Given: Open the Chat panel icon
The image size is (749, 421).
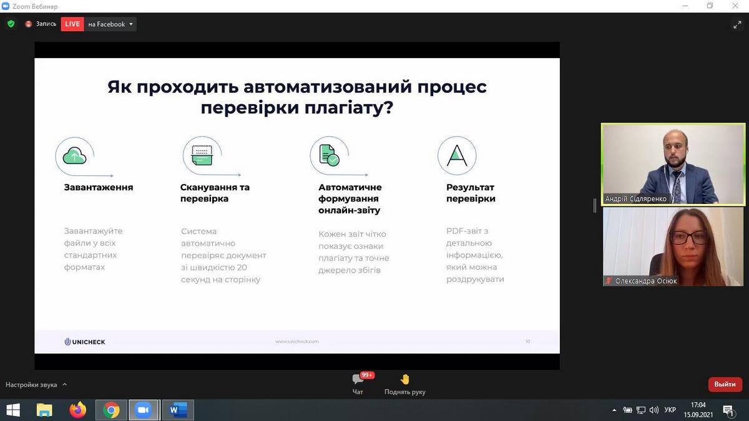Looking at the screenshot, I should click(x=358, y=379).
